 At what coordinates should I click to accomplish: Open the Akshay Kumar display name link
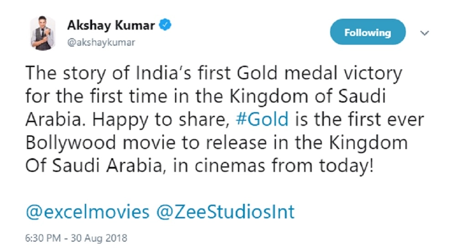111,26
